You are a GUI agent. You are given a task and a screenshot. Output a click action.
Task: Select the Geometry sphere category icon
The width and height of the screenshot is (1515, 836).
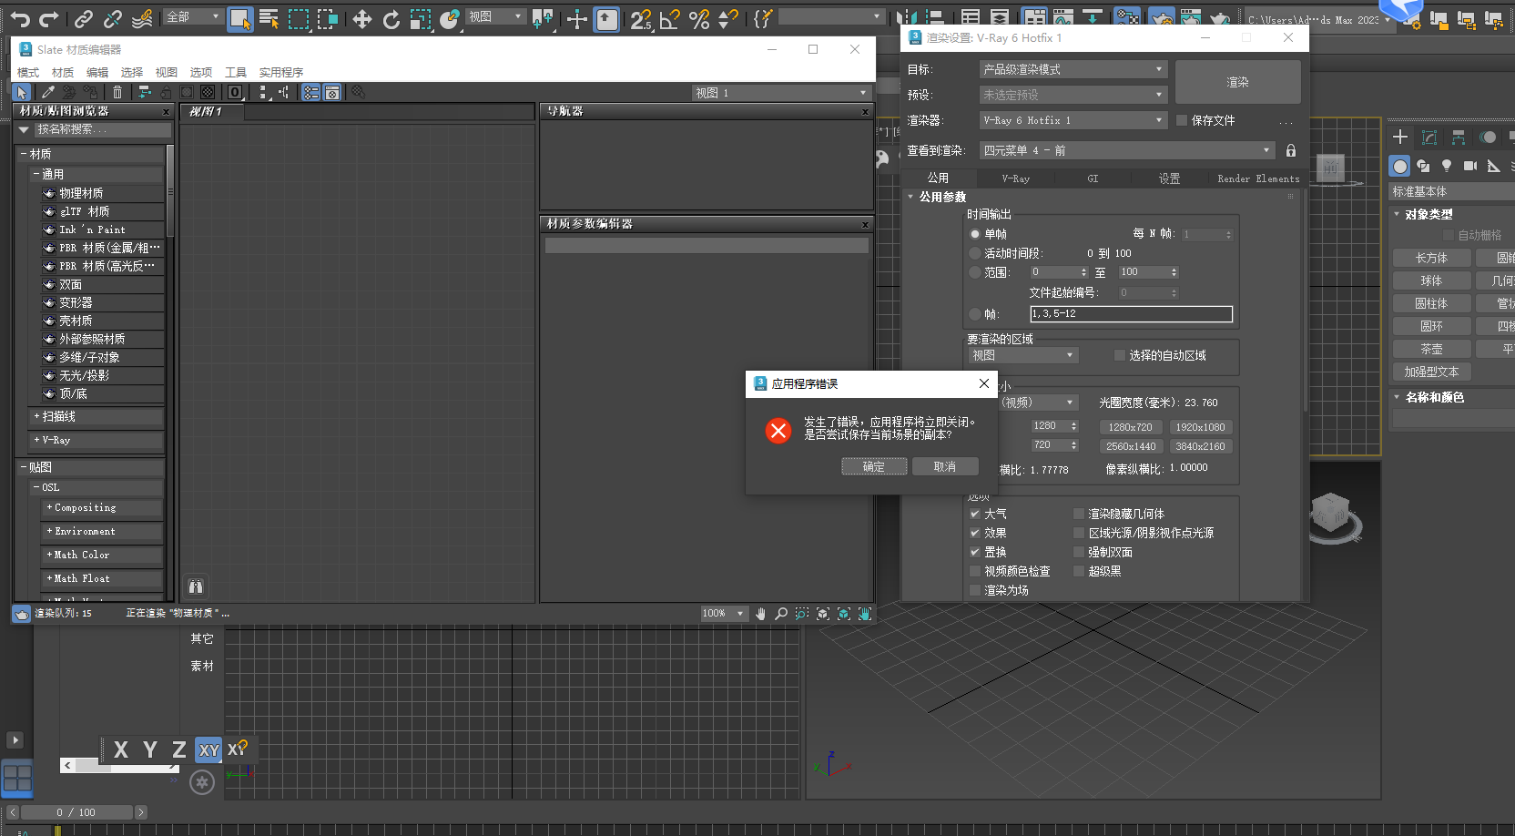coord(1400,166)
